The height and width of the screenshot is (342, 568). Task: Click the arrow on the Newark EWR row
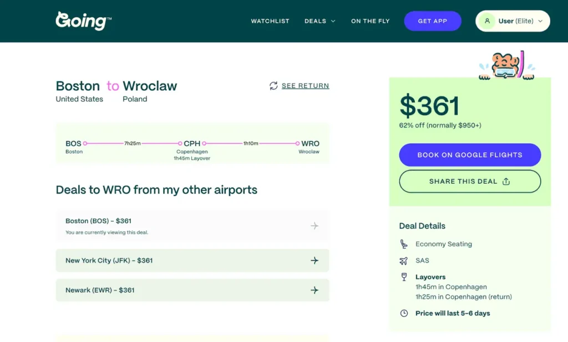315,290
